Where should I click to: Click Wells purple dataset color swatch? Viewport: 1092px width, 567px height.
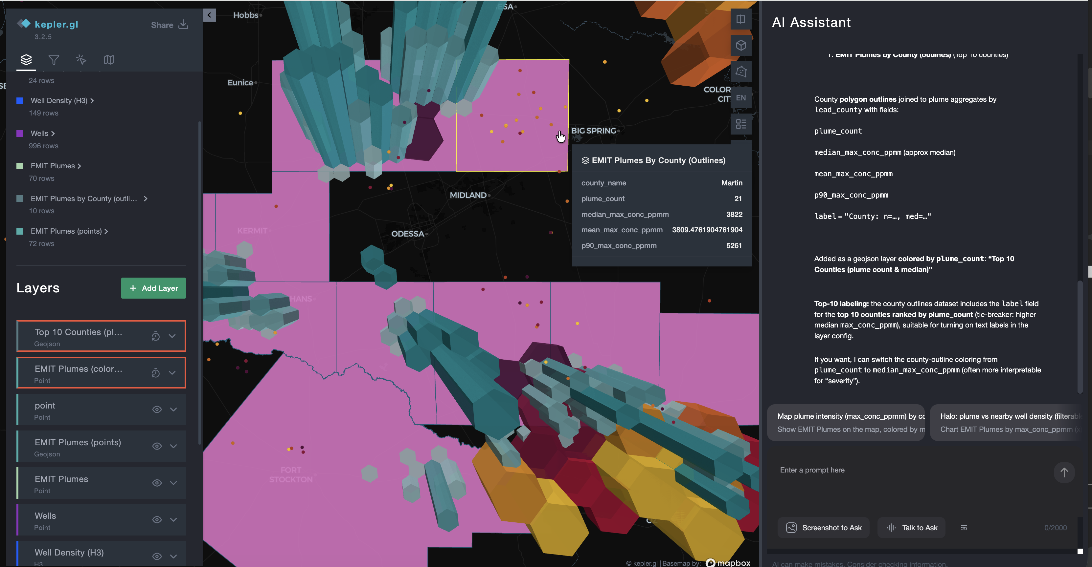pos(19,134)
